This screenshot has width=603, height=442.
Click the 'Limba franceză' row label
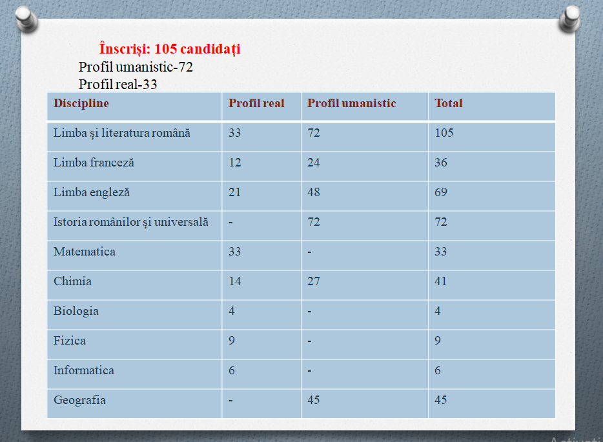(94, 163)
